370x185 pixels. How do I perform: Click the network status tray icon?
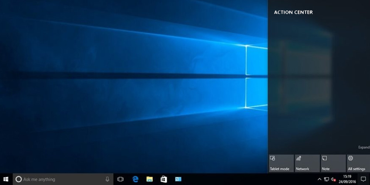pyautogui.click(x=327, y=179)
